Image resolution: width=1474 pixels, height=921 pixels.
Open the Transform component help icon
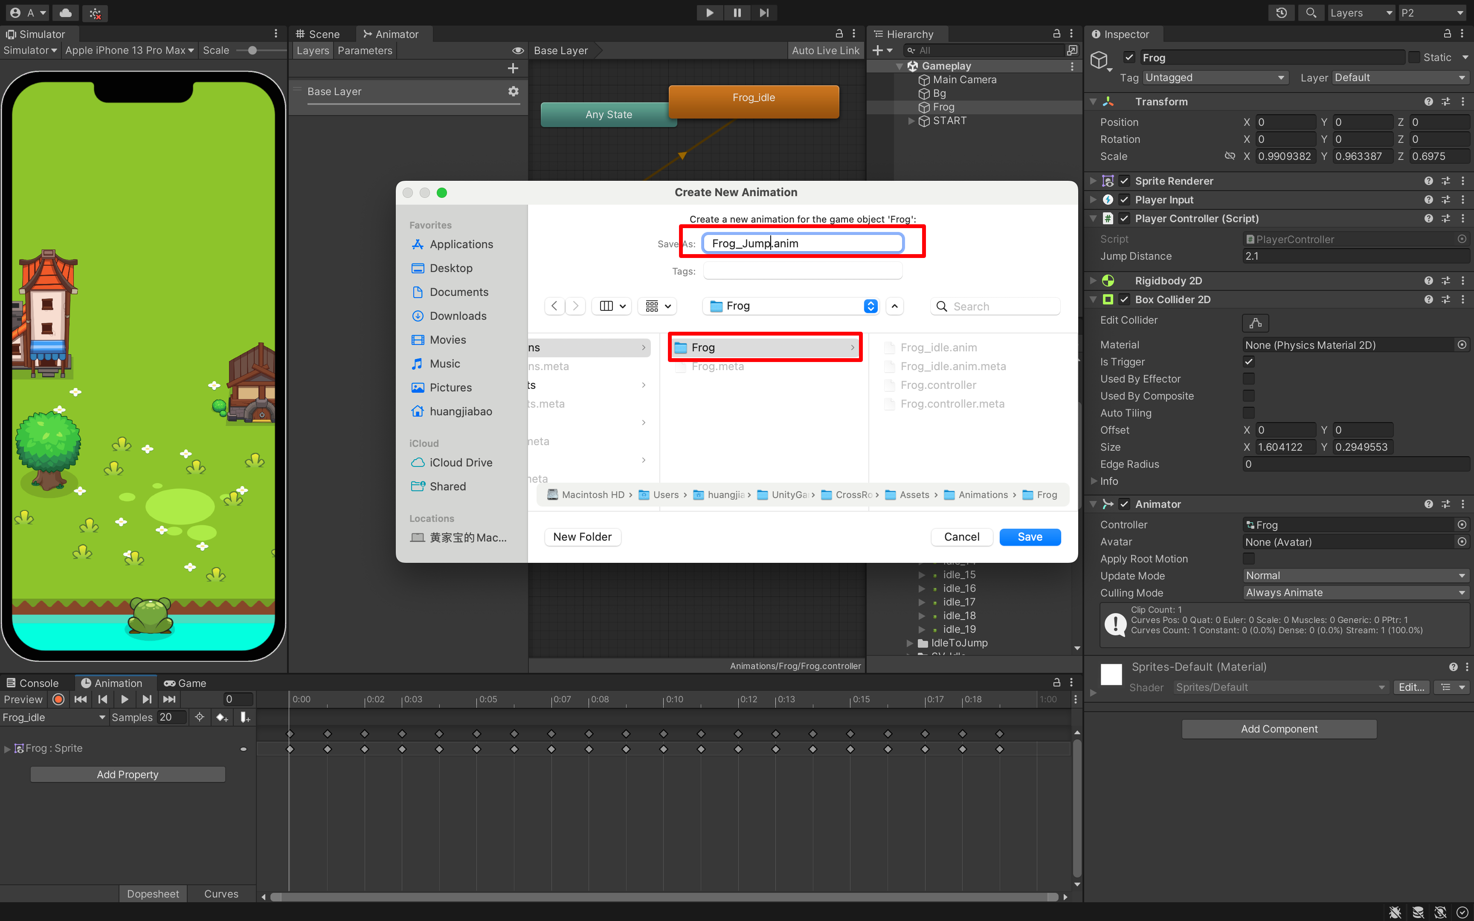pyautogui.click(x=1428, y=102)
